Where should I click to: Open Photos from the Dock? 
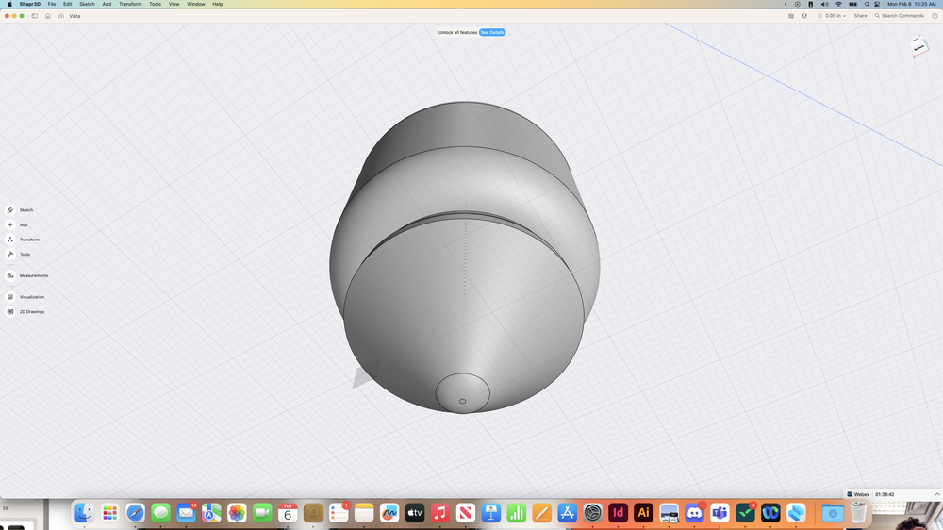[x=237, y=513]
